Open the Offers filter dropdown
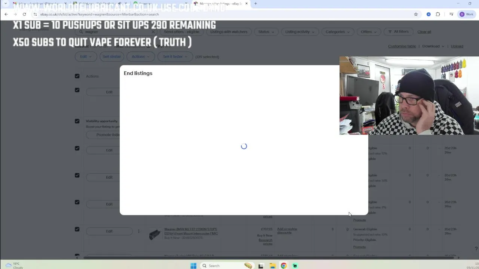Image resolution: width=479 pixels, height=269 pixels. pyautogui.click(x=369, y=32)
